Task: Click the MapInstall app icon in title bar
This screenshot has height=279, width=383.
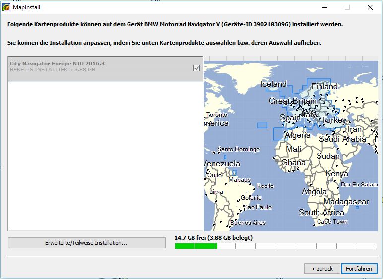Action: [x=6, y=7]
